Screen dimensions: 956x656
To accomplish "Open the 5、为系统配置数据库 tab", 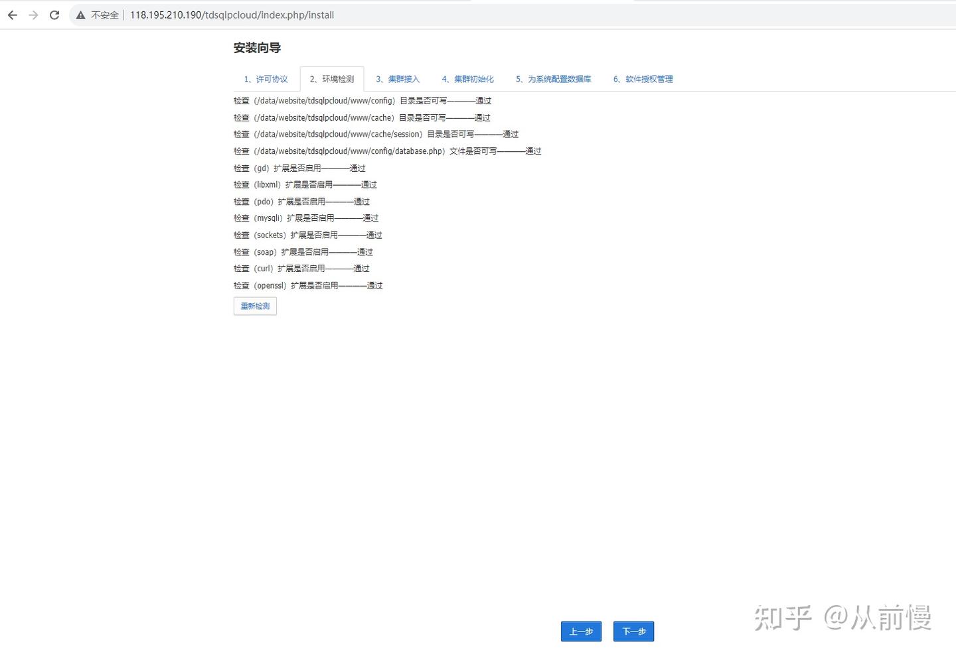I will click(x=553, y=78).
